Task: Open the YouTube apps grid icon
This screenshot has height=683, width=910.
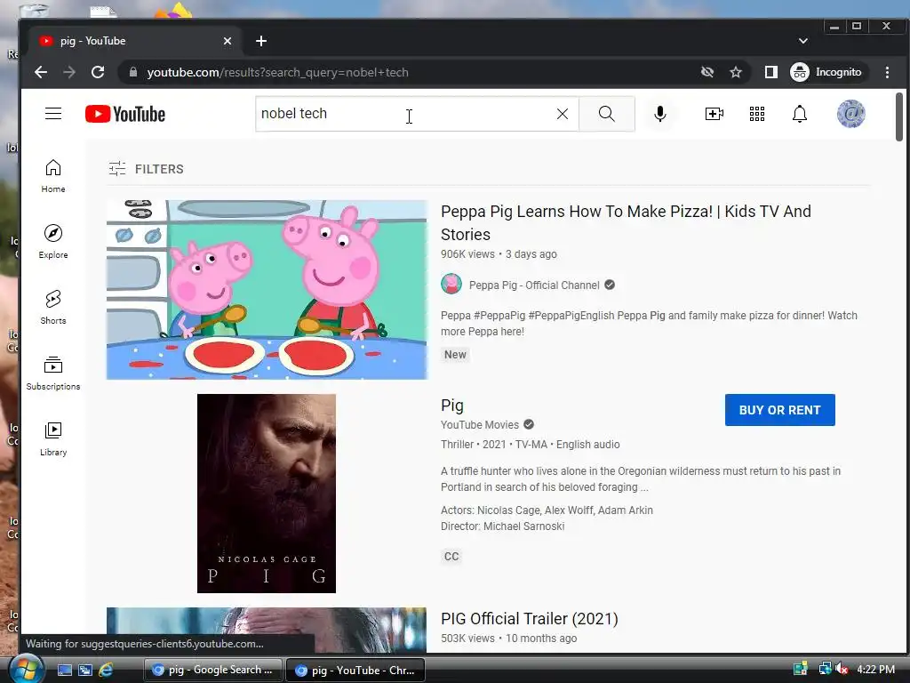Action: 757,114
